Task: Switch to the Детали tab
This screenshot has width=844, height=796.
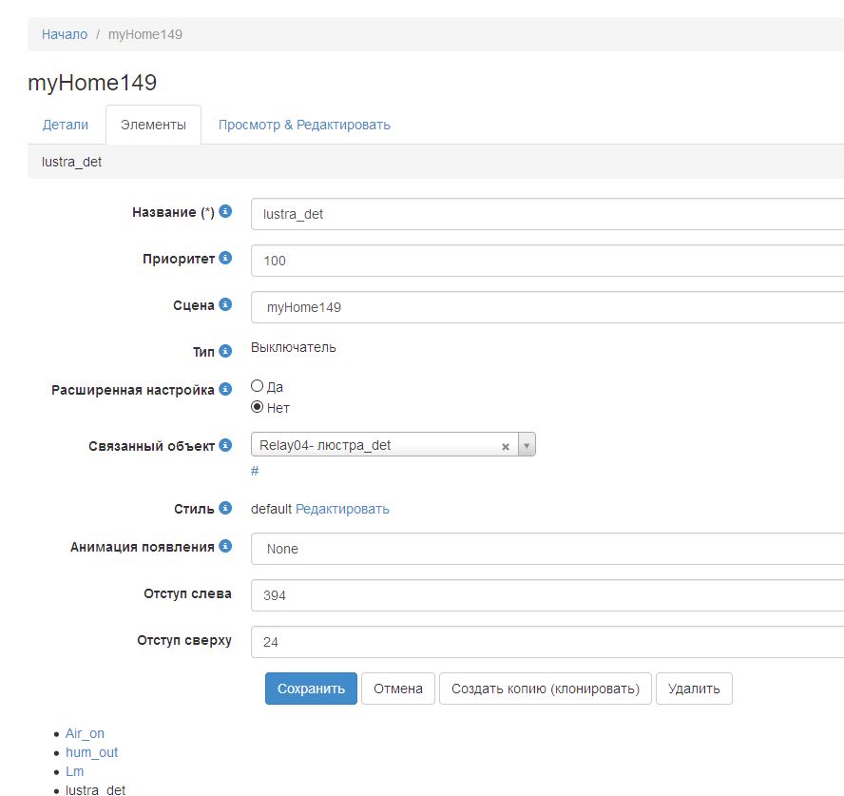Action: (66, 125)
